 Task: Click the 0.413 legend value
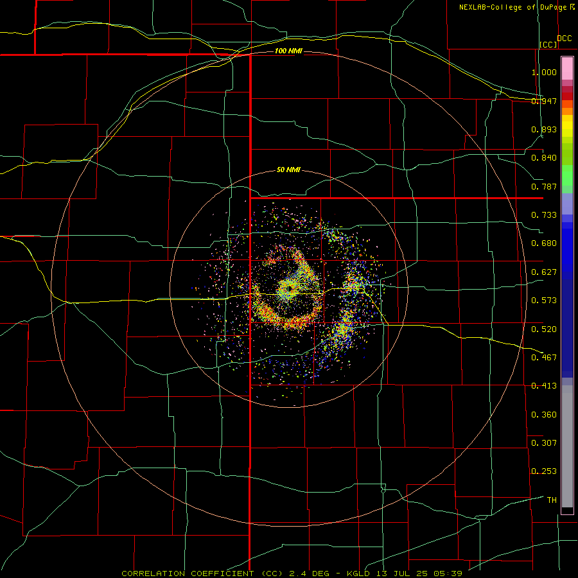click(544, 386)
